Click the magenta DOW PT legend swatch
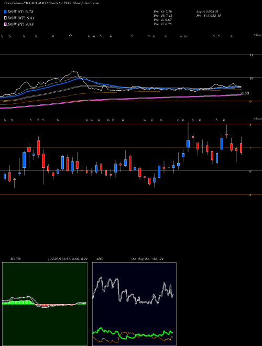Image resolution: width=262 pixels, height=346 pixels. coord(5,25)
